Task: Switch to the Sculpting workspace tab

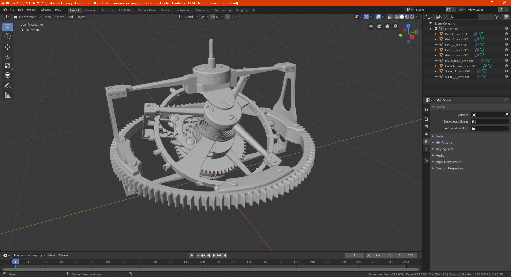Action: 108,10
